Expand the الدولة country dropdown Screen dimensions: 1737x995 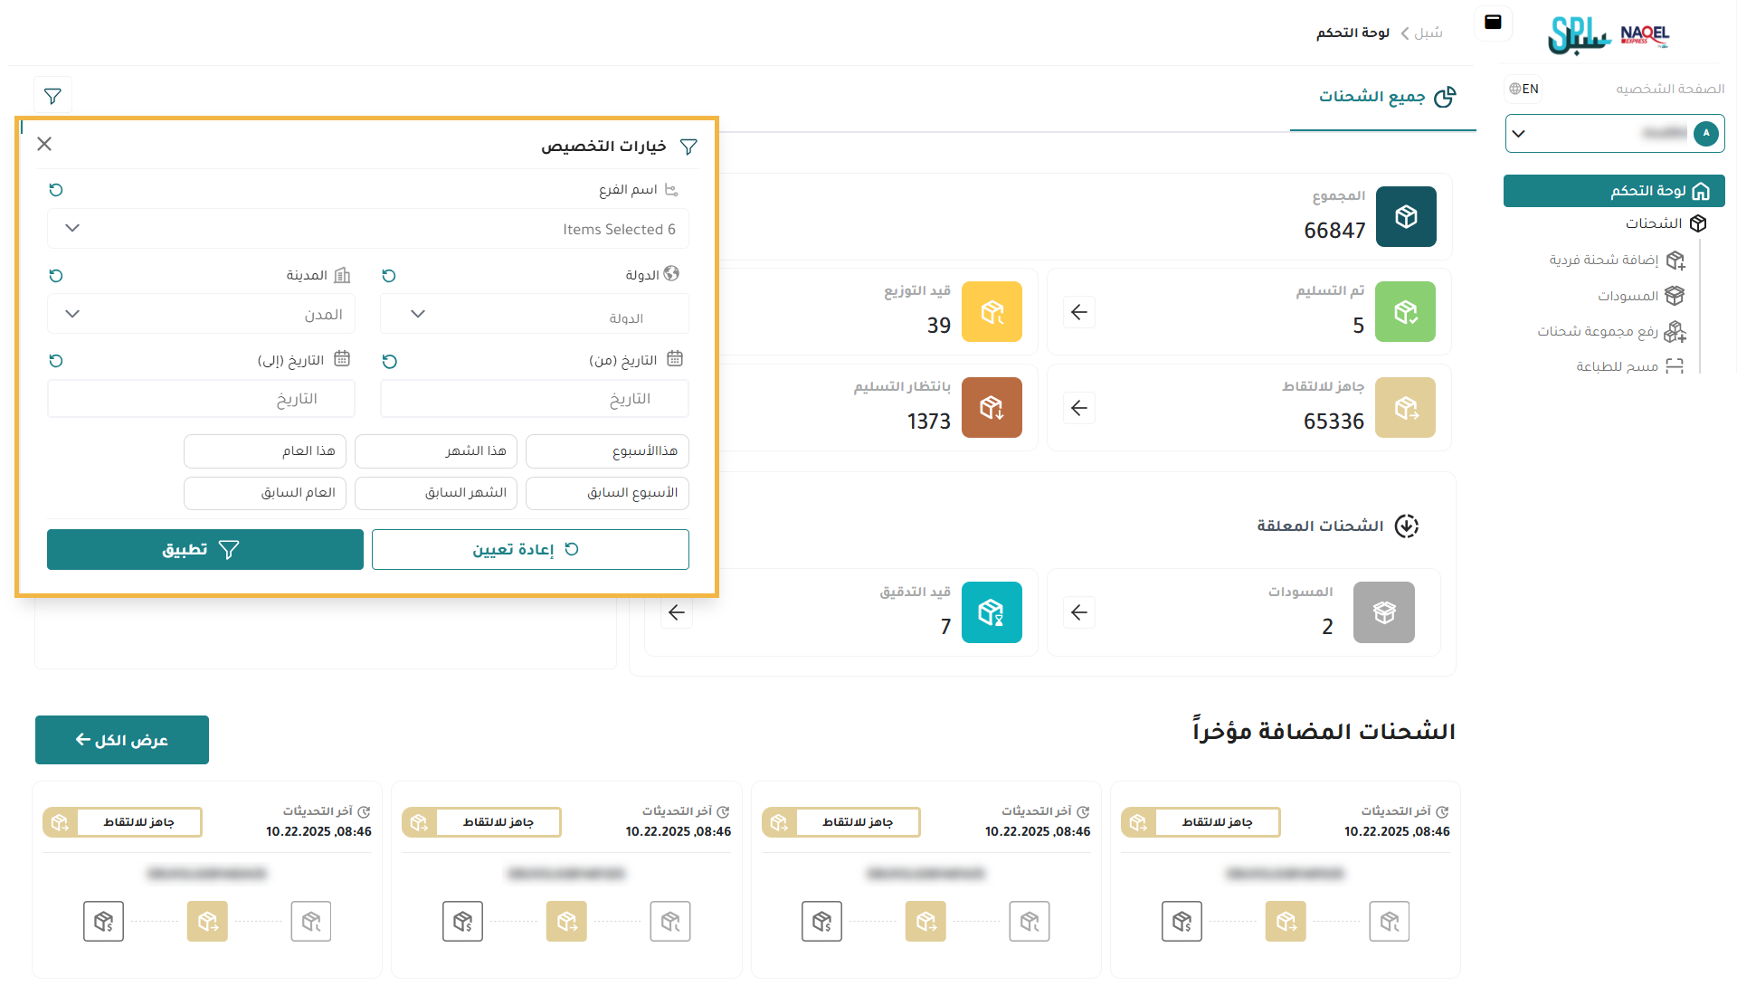tap(535, 315)
